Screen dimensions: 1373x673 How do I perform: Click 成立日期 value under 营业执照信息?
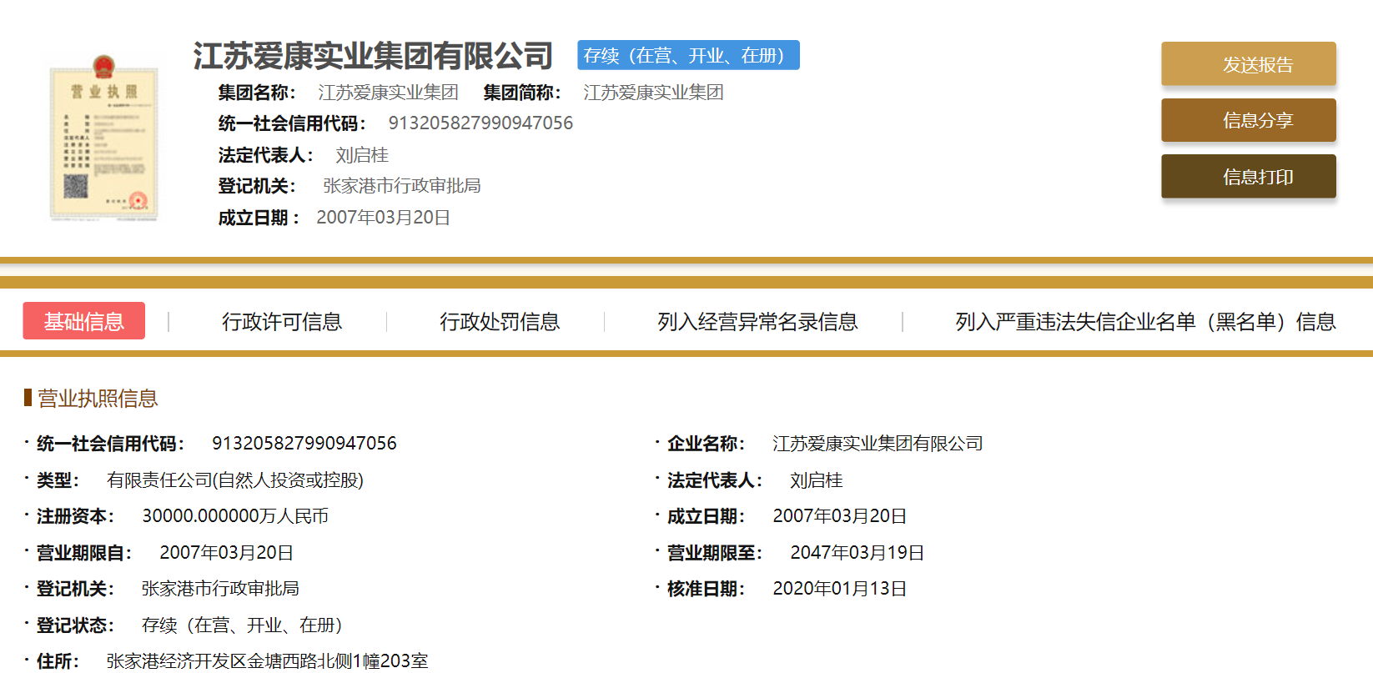click(839, 515)
